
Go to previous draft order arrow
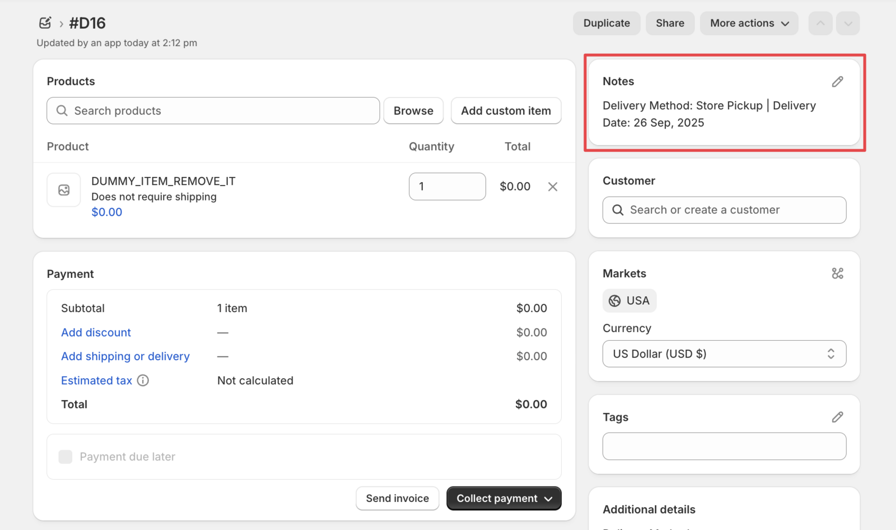pos(820,24)
